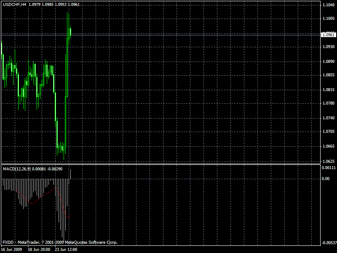Click the 1.1040 price axis label
Screen dimensions: 337x253
pos(329,5)
